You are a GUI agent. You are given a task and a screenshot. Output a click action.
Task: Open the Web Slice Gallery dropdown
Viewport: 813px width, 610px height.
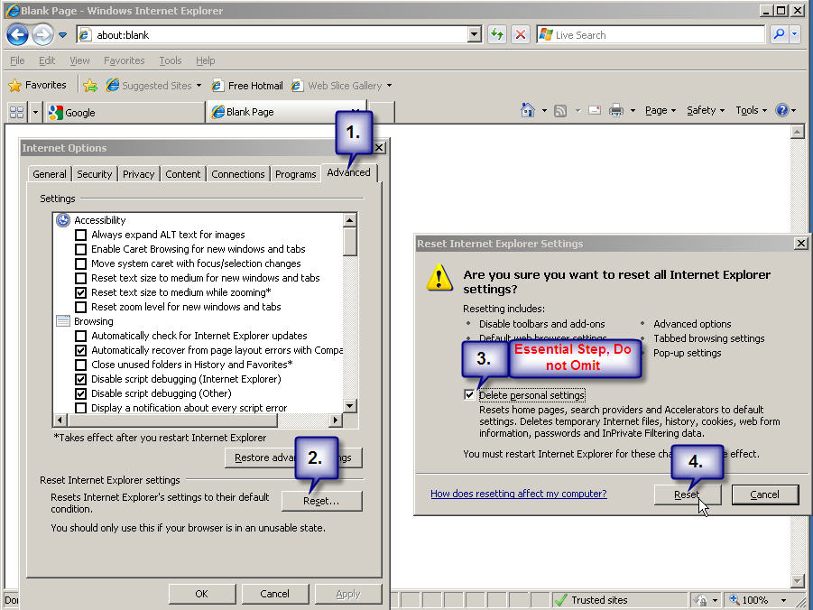[389, 86]
